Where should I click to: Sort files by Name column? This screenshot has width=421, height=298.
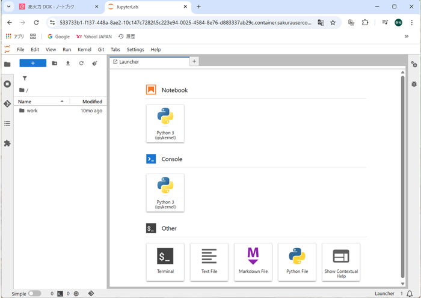36,102
